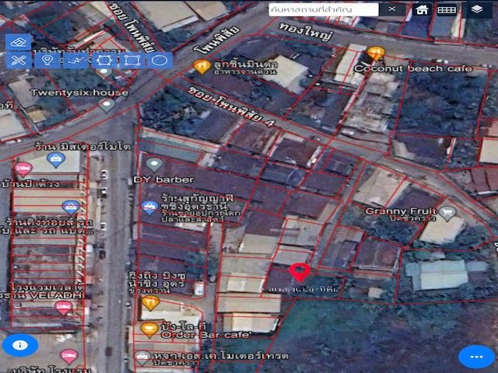The image size is (498, 373).
Task: Pick the rectangle drawing tool
Action: click(131, 60)
